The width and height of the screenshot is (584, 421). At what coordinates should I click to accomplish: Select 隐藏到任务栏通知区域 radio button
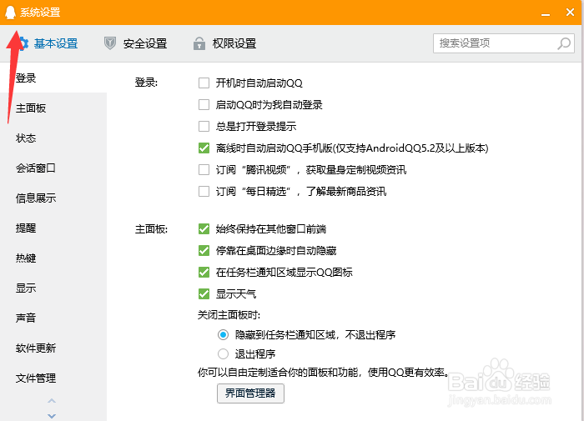click(x=223, y=334)
